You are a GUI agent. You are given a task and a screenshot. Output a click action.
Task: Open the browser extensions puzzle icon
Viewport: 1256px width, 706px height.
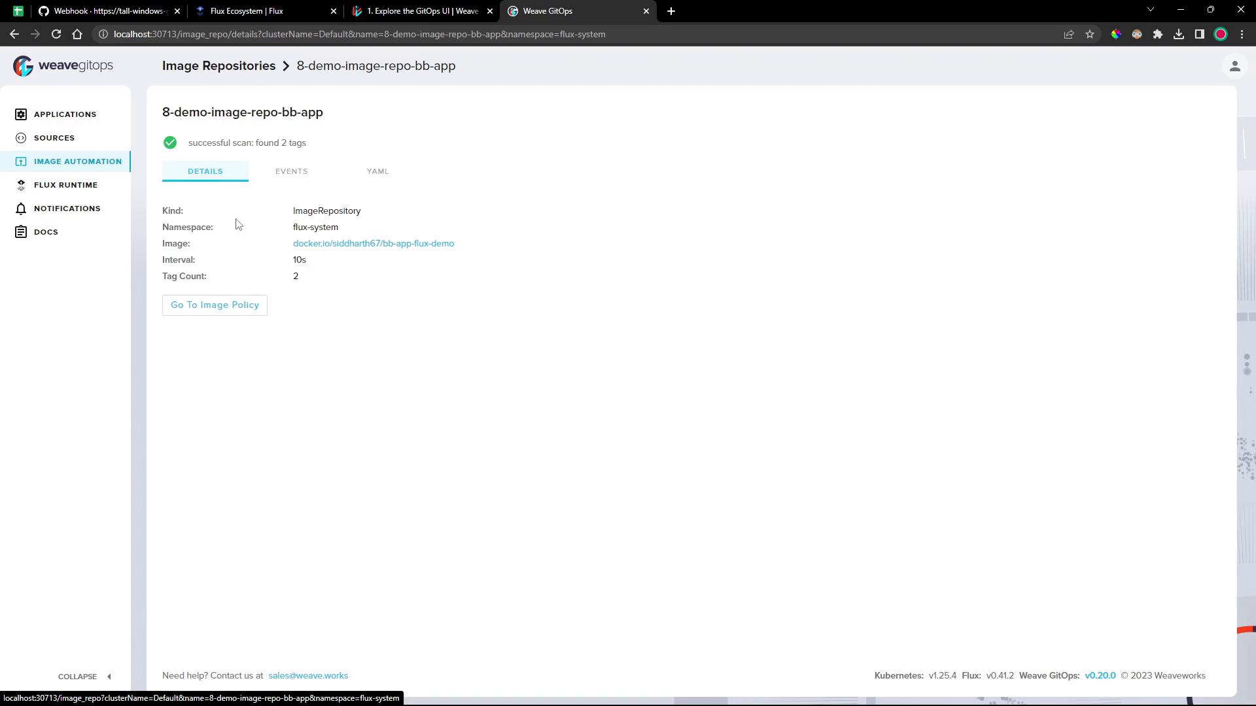tap(1158, 34)
